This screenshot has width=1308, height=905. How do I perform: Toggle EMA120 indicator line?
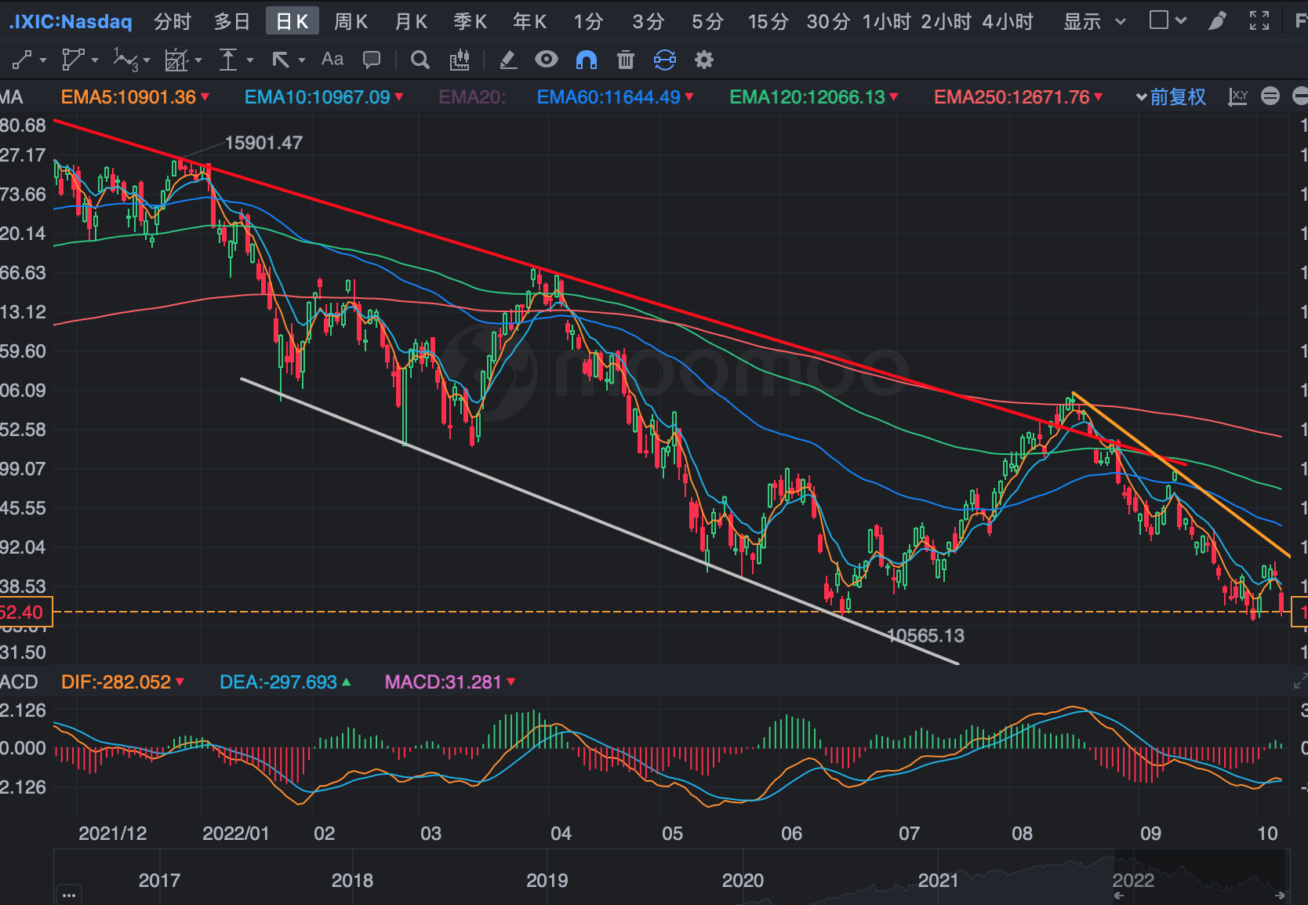pos(814,97)
